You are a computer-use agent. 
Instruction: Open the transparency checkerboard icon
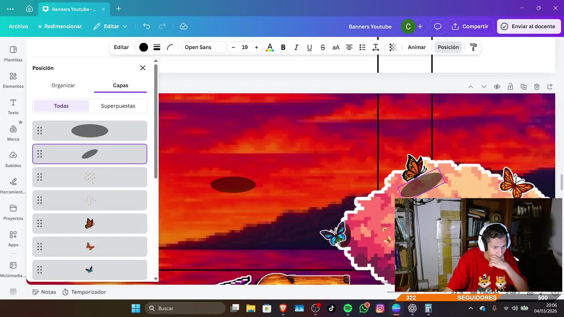pyautogui.click(x=393, y=47)
